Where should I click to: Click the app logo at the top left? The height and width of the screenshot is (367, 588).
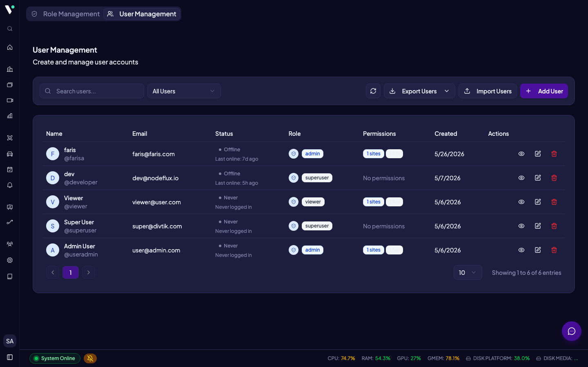[10, 9]
